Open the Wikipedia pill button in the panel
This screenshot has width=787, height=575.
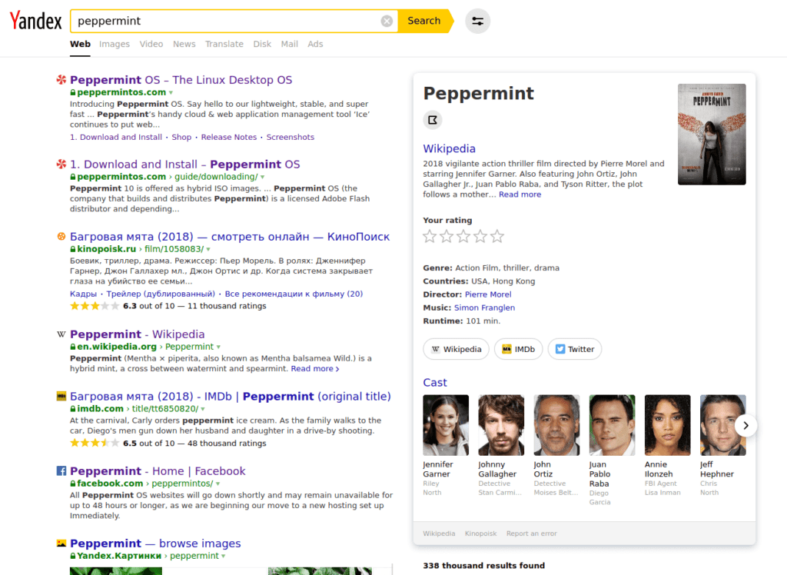pyautogui.click(x=457, y=349)
